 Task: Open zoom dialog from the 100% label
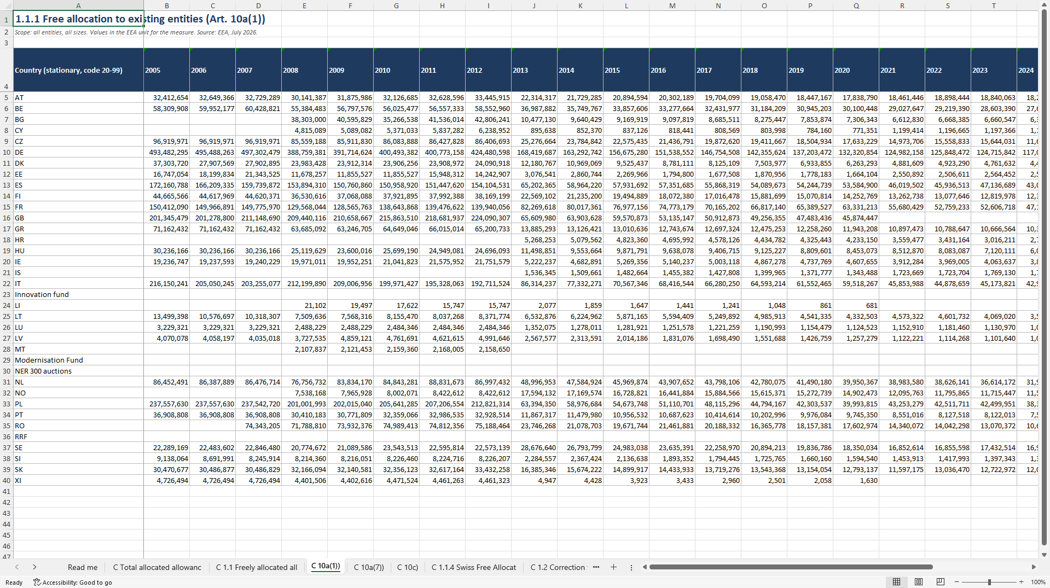pyautogui.click(x=1038, y=582)
